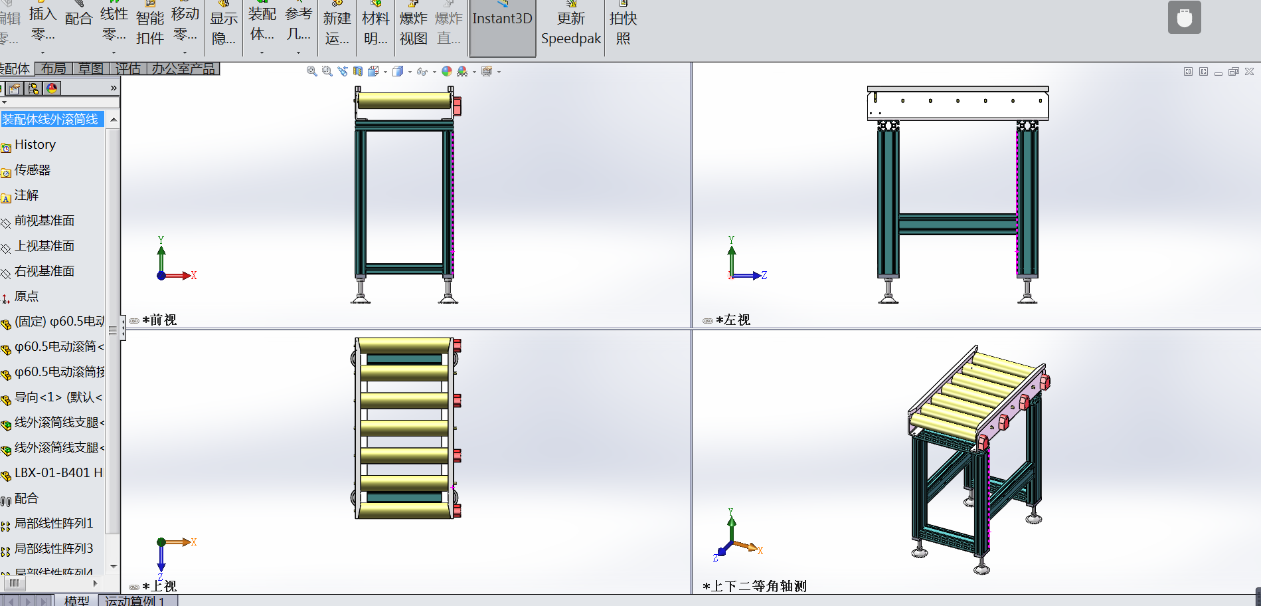This screenshot has height=606, width=1261.
Task: Open the 插入零部件 dropdown arrow
Action: [x=42, y=52]
